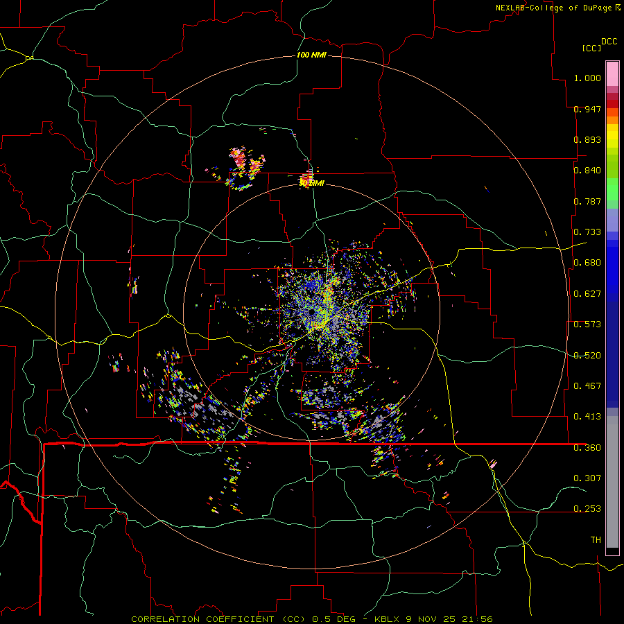
Task: Click the TH label on the legend
Action: tap(596, 540)
